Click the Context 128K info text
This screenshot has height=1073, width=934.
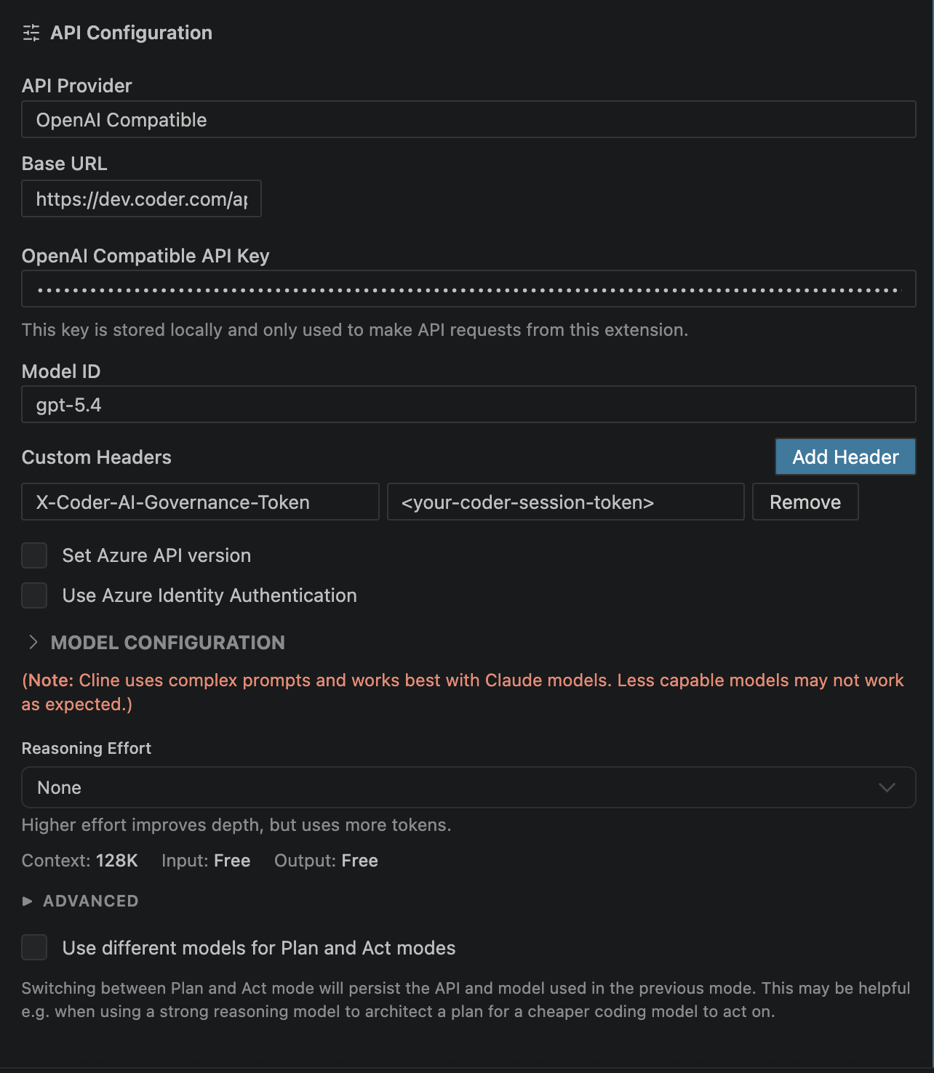(x=79, y=861)
